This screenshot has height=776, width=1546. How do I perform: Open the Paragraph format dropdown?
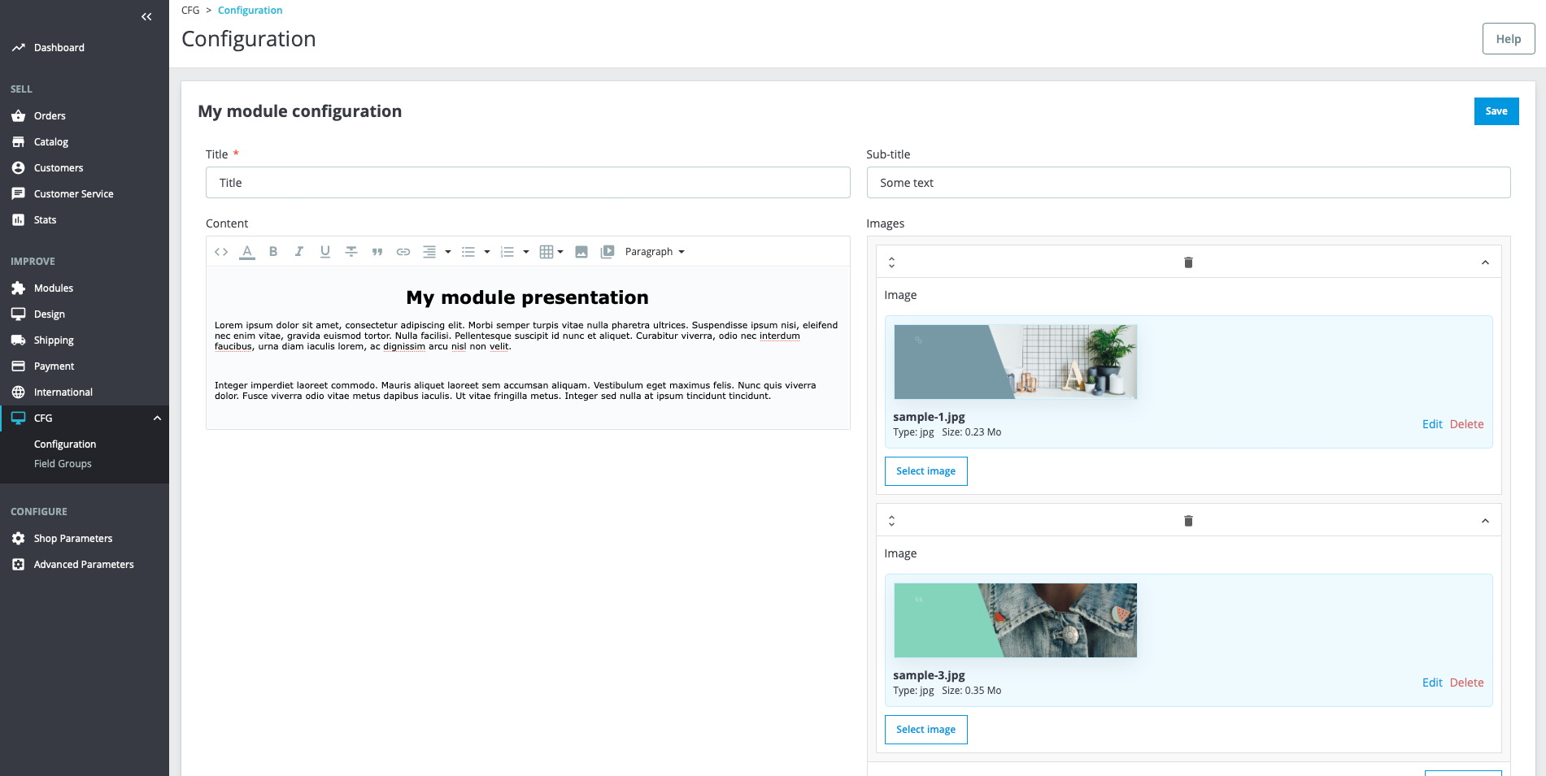(655, 252)
